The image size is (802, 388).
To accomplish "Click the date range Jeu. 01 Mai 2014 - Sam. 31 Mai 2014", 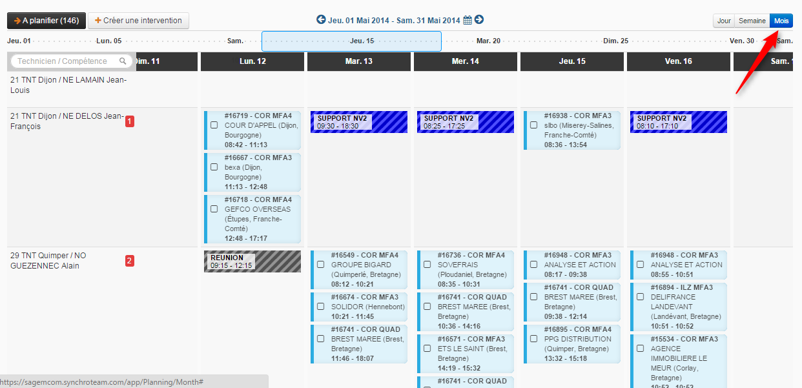I will (394, 21).
